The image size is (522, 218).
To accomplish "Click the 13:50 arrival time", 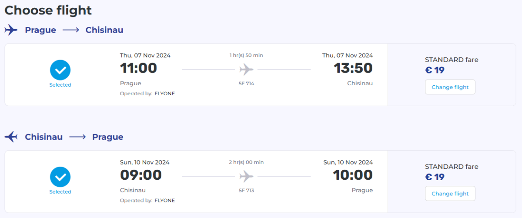I will click(x=353, y=68).
